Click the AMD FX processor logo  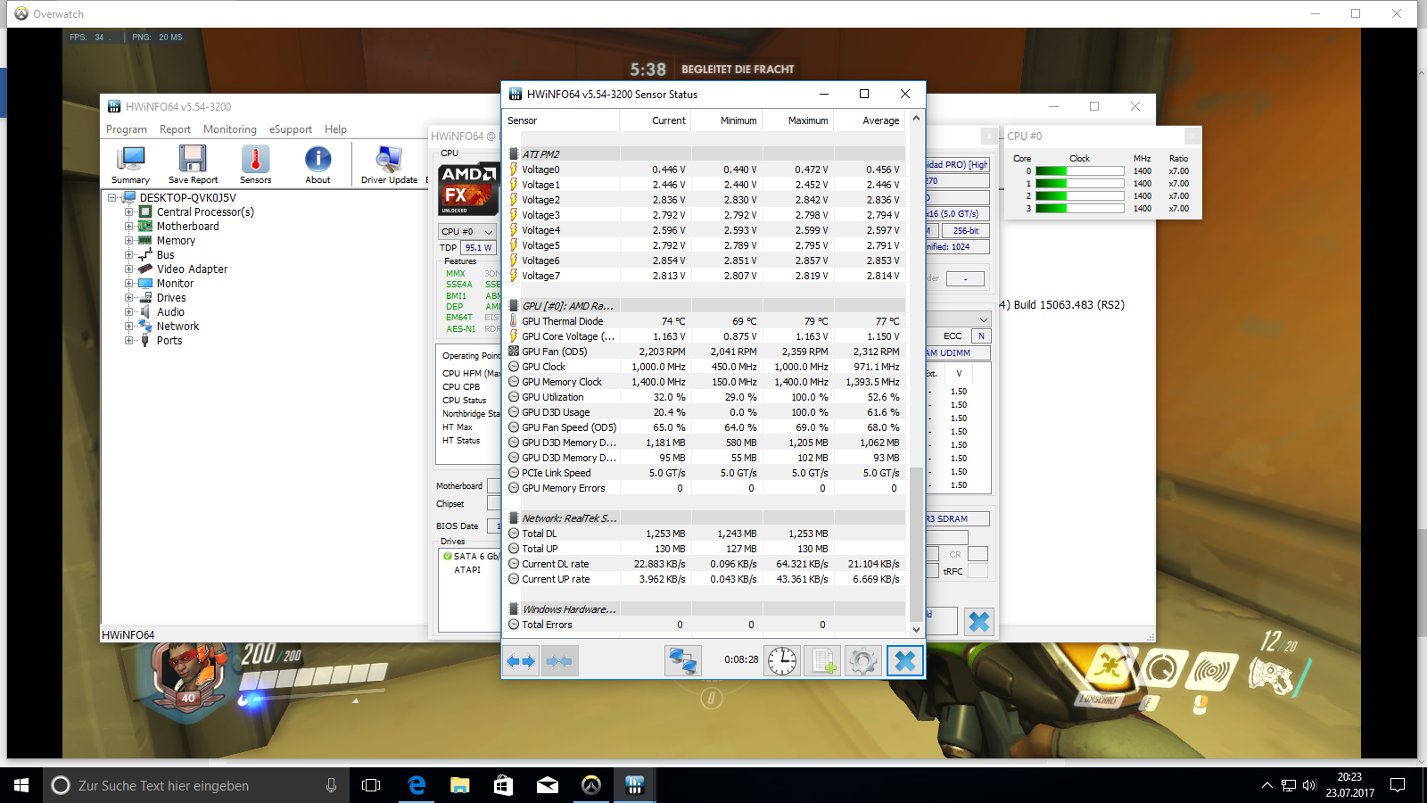468,189
